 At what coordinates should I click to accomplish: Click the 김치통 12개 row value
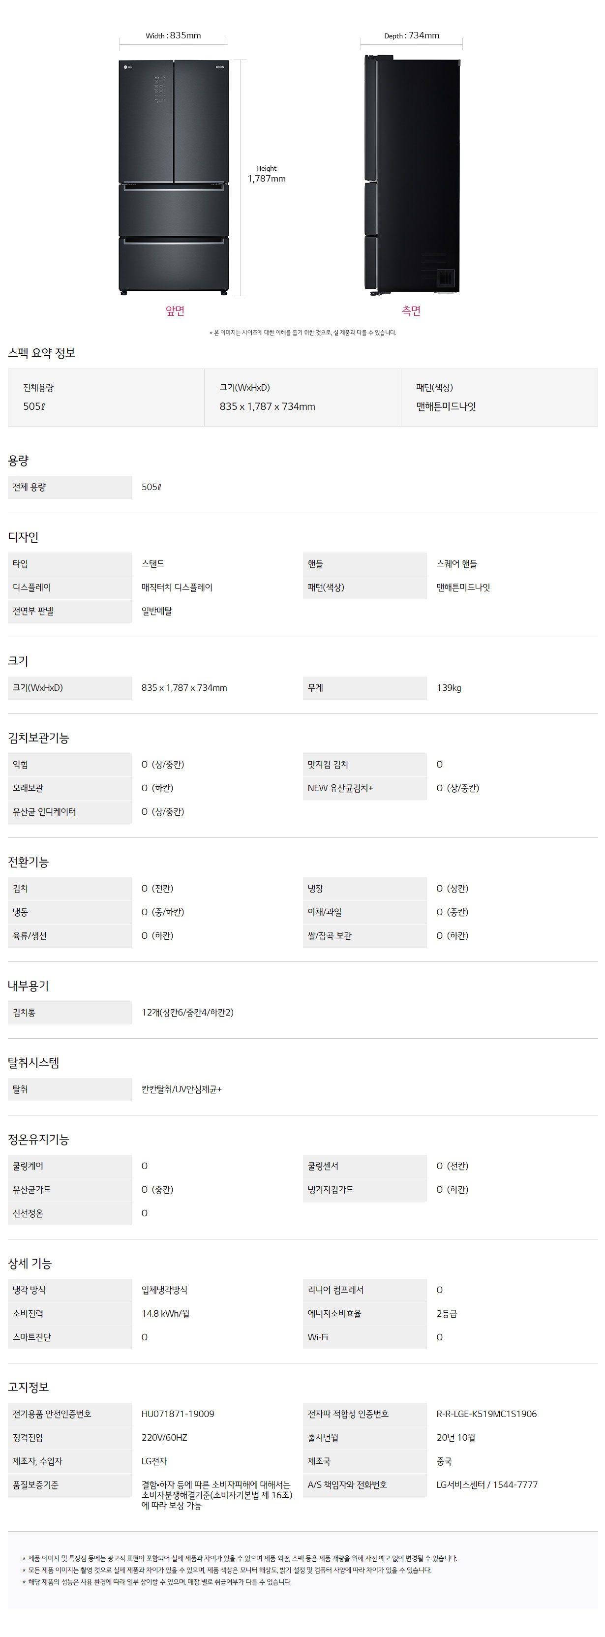[x=187, y=1012]
